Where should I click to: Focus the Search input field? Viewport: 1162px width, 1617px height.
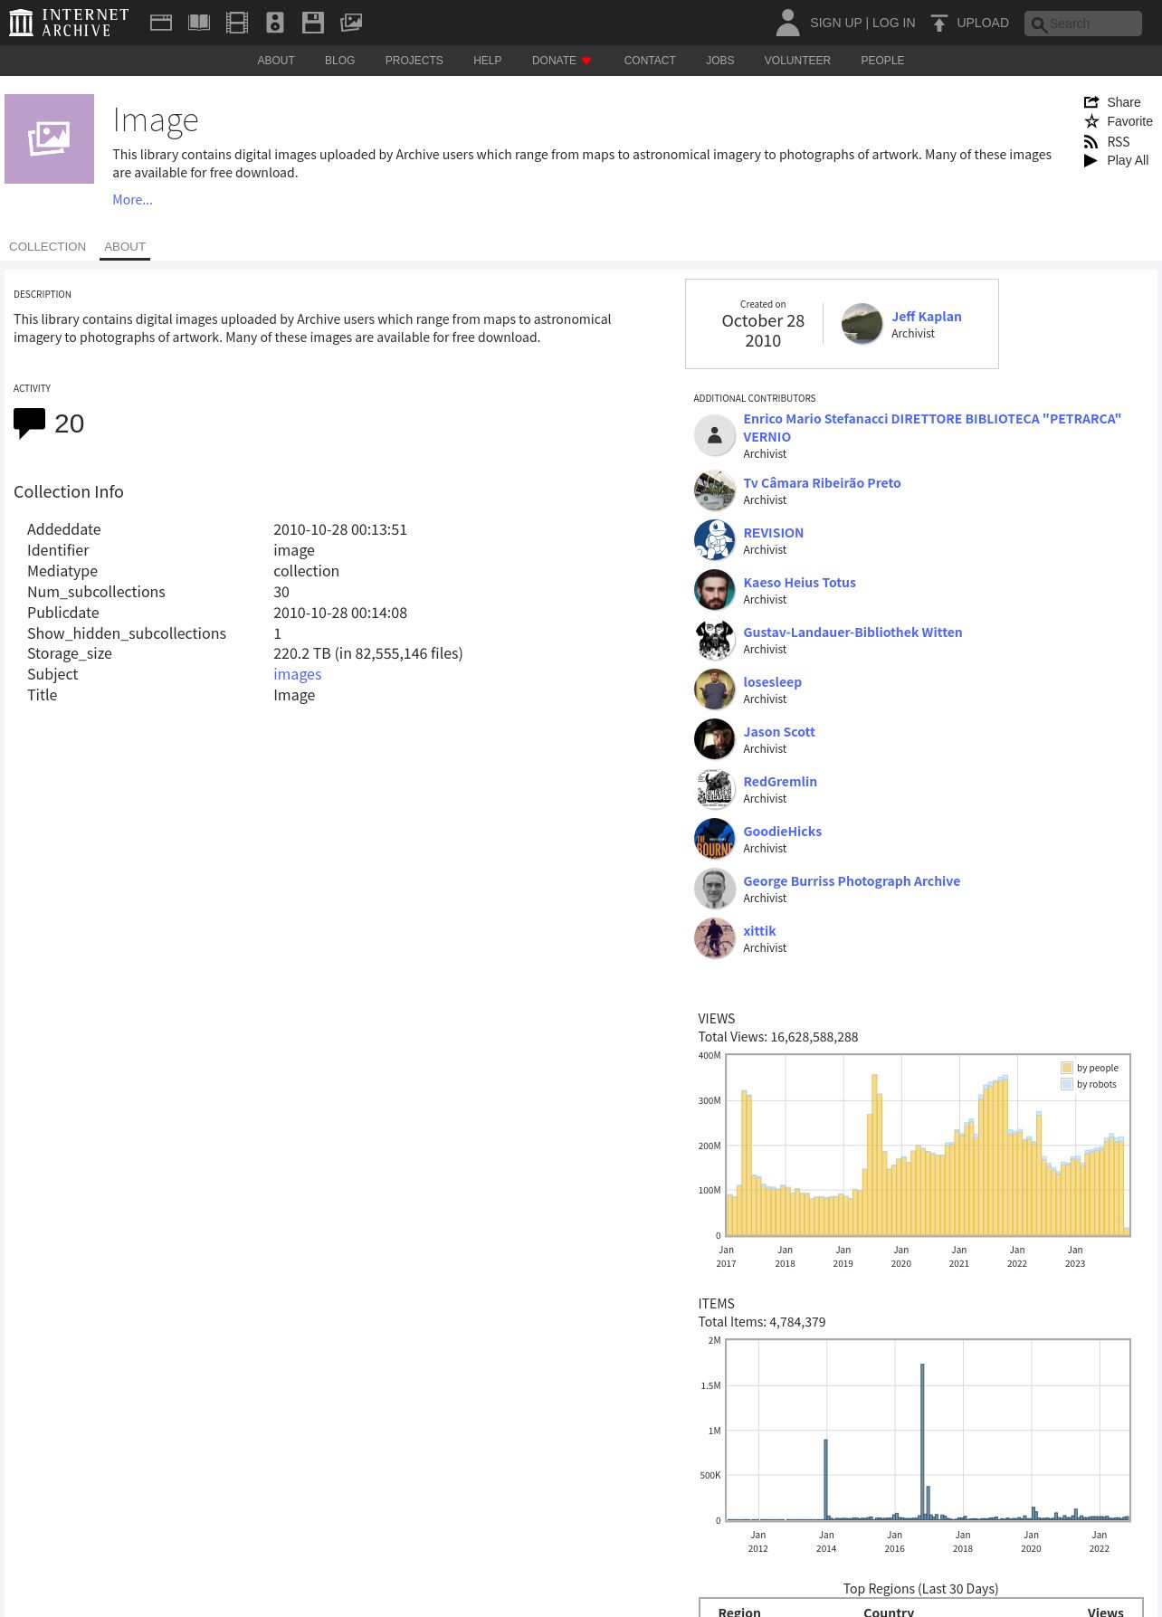(x=1083, y=24)
